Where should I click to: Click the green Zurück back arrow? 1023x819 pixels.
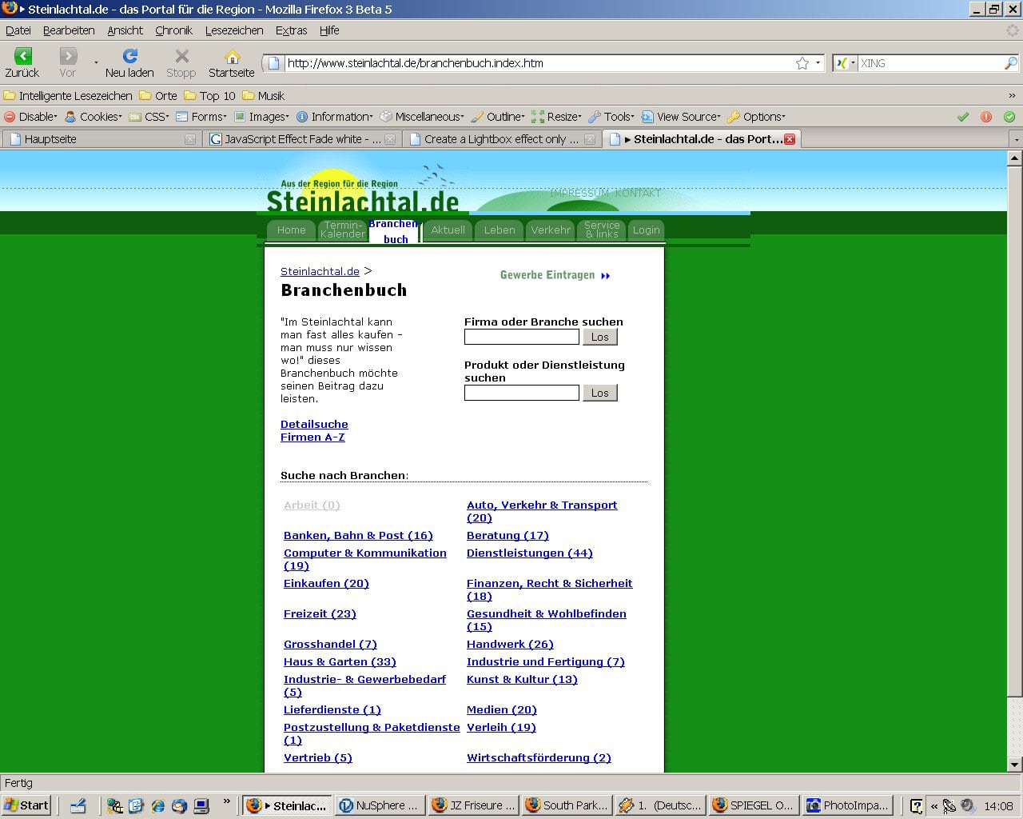click(x=22, y=56)
